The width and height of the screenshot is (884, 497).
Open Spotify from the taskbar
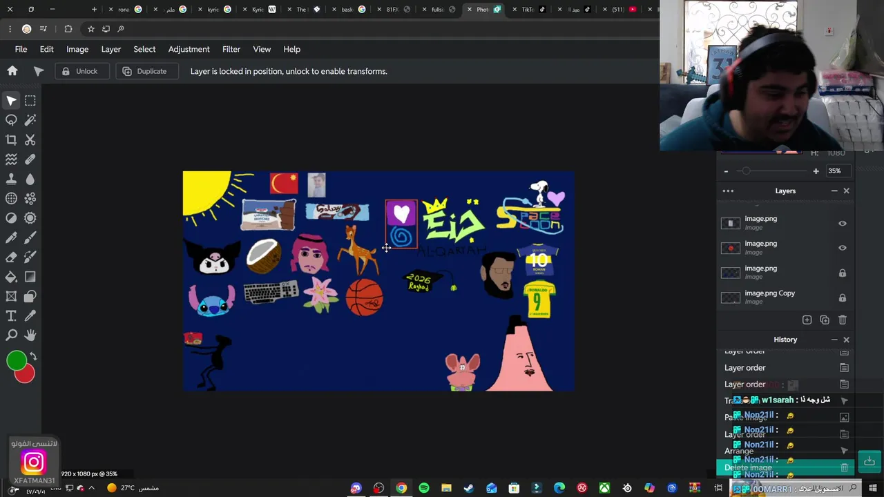(x=424, y=488)
